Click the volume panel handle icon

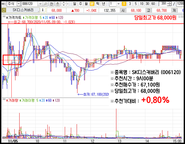coord(4,99)
